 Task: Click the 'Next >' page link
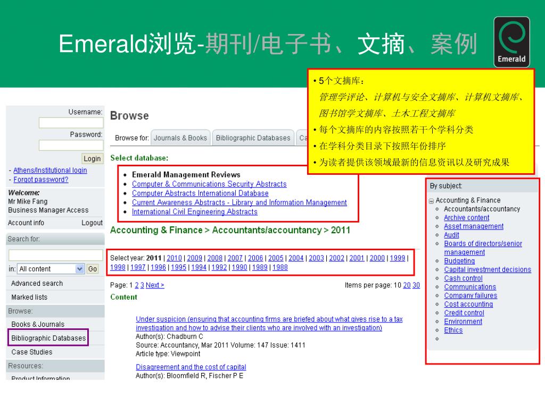pyautogui.click(x=155, y=285)
